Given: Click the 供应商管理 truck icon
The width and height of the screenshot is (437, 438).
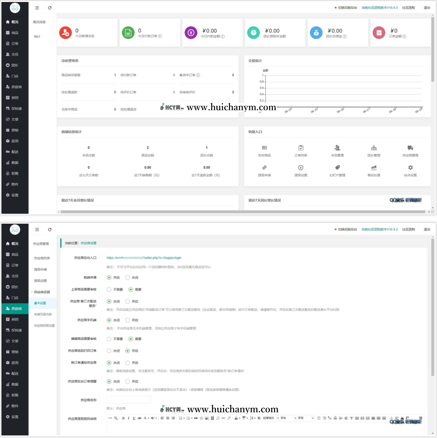Looking at the screenshot, I should [x=410, y=148].
